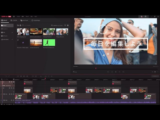
Task: Lock the マスター A1 audio track
Action: click(14, 100)
